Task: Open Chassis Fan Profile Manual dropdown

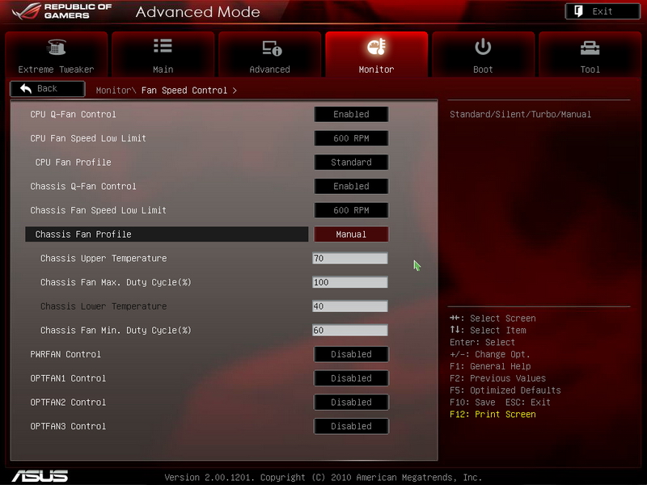Action: (351, 234)
